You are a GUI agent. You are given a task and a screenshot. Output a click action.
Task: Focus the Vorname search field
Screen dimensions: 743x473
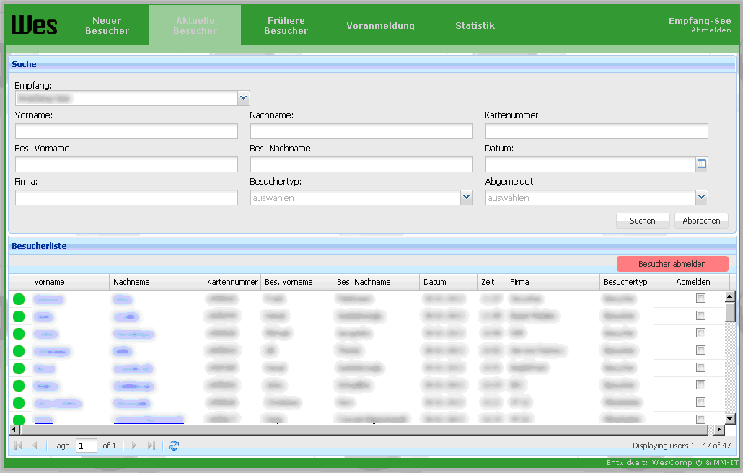[x=126, y=131]
